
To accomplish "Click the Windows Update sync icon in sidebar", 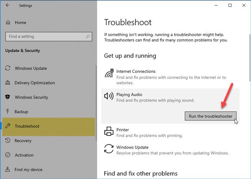I will [8, 68].
